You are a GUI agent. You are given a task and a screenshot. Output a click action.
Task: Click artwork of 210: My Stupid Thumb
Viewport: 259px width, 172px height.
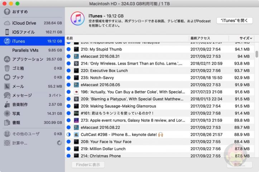pyautogui.click(x=76, y=49)
